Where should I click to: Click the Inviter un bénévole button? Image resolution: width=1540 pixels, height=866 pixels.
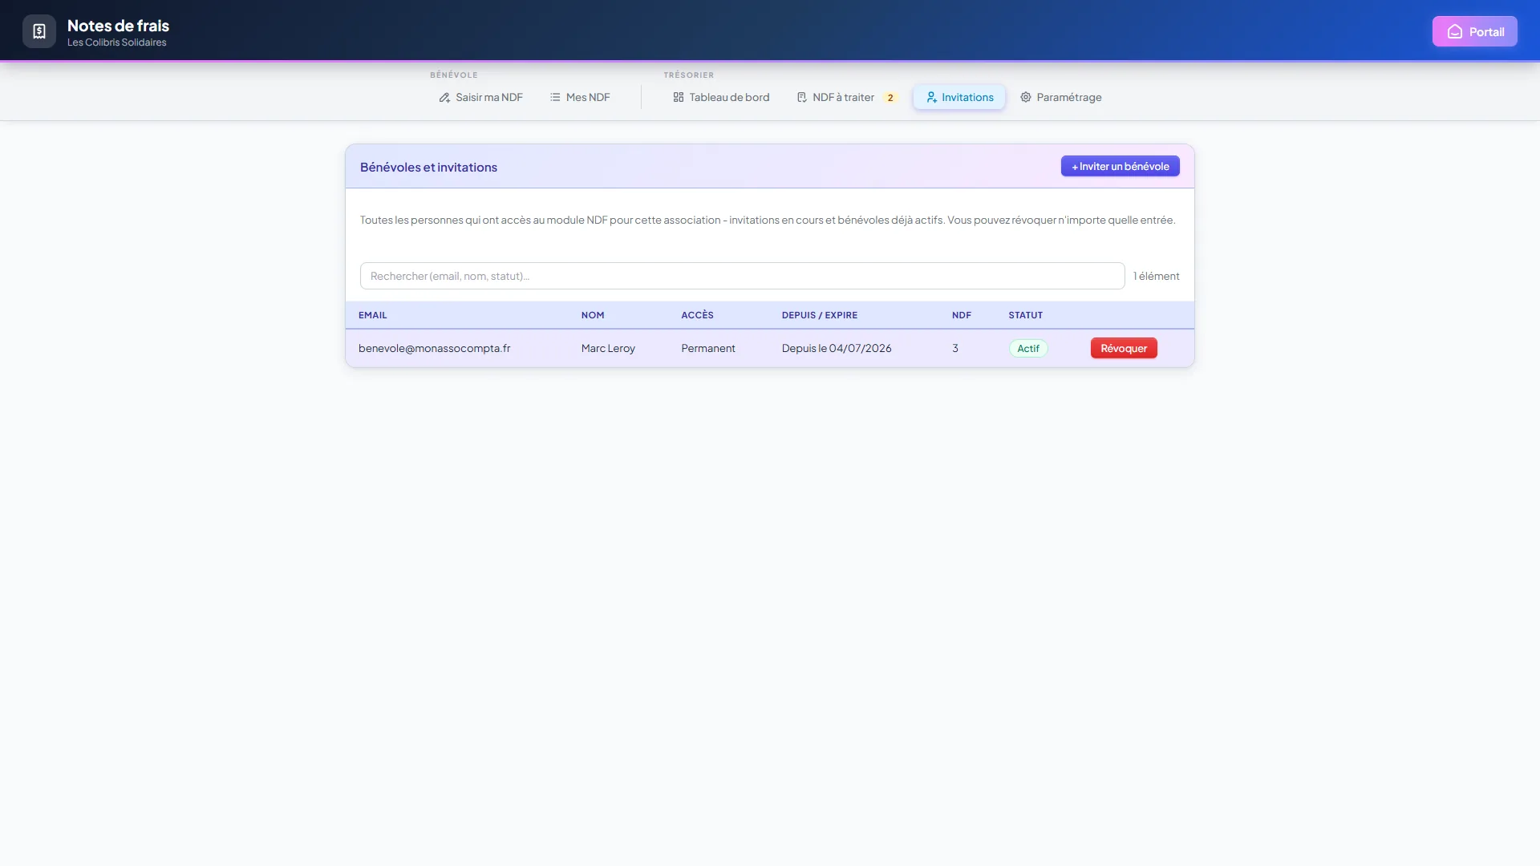click(x=1120, y=166)
